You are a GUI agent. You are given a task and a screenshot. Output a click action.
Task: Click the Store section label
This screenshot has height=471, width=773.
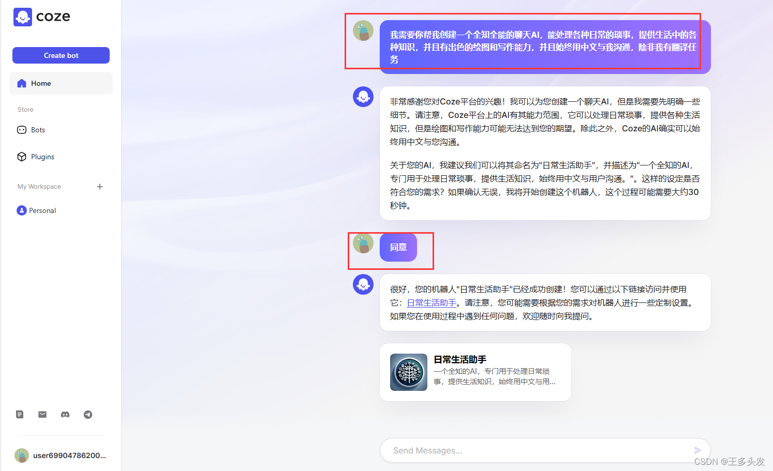click(25, 110)
